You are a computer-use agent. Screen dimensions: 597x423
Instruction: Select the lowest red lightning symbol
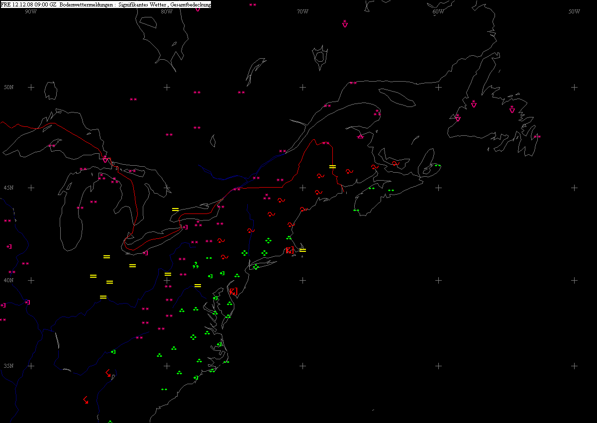pyautogui.click(x=86, y=400)
